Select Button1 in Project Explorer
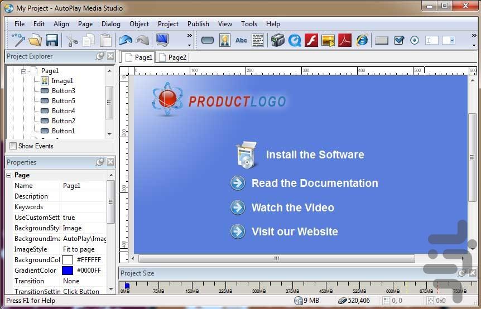Viewport: 481px width, 309px height. [63, 131]
